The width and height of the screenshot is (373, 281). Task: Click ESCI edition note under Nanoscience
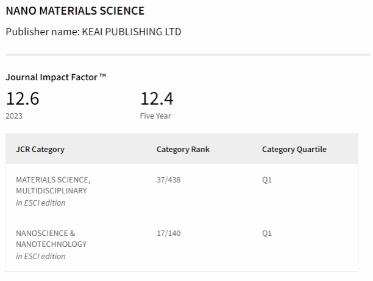pos(40,256)
